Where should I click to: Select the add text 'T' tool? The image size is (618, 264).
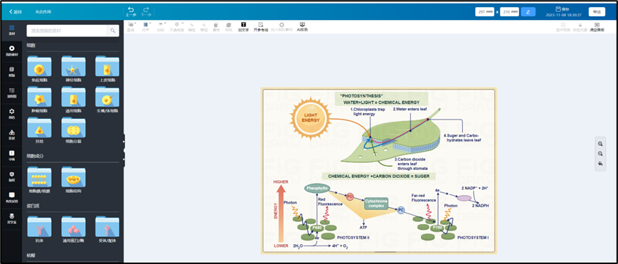pyautogui.click(x=243, y=24)
